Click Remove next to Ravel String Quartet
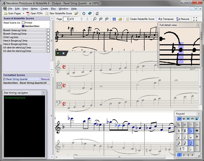The width and height of the screenshot is (204, 161). (45, 79)
